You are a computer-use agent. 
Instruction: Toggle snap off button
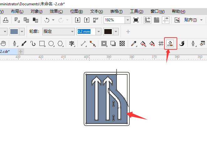pyautogui.click(x=177, y=20)
